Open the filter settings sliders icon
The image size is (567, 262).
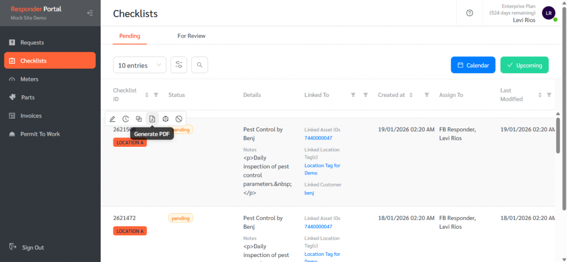pos(179,65)
